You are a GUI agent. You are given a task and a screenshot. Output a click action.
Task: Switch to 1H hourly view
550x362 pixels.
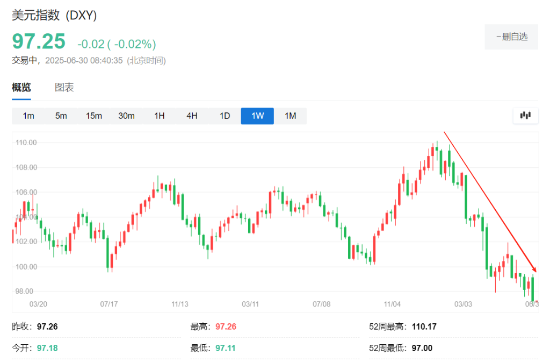[159, 115]
